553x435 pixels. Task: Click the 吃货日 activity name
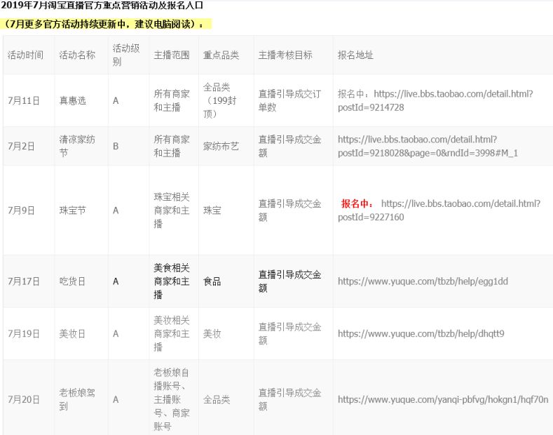pos(72,281)
